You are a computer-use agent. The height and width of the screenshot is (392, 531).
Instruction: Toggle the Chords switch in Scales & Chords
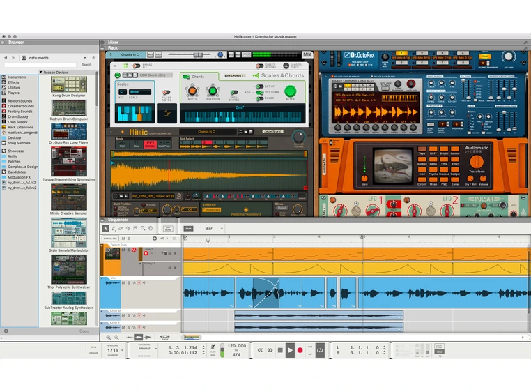[186, 77]
